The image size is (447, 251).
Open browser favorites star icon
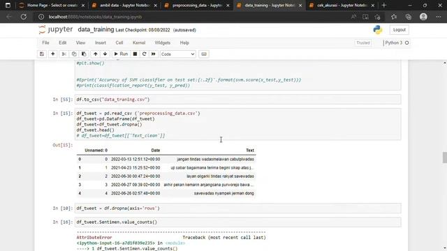(394, 17)
